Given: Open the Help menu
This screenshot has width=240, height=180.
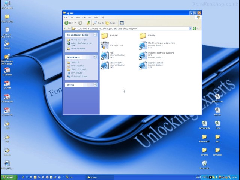Looking at the screenshot, I should [102, 17].
